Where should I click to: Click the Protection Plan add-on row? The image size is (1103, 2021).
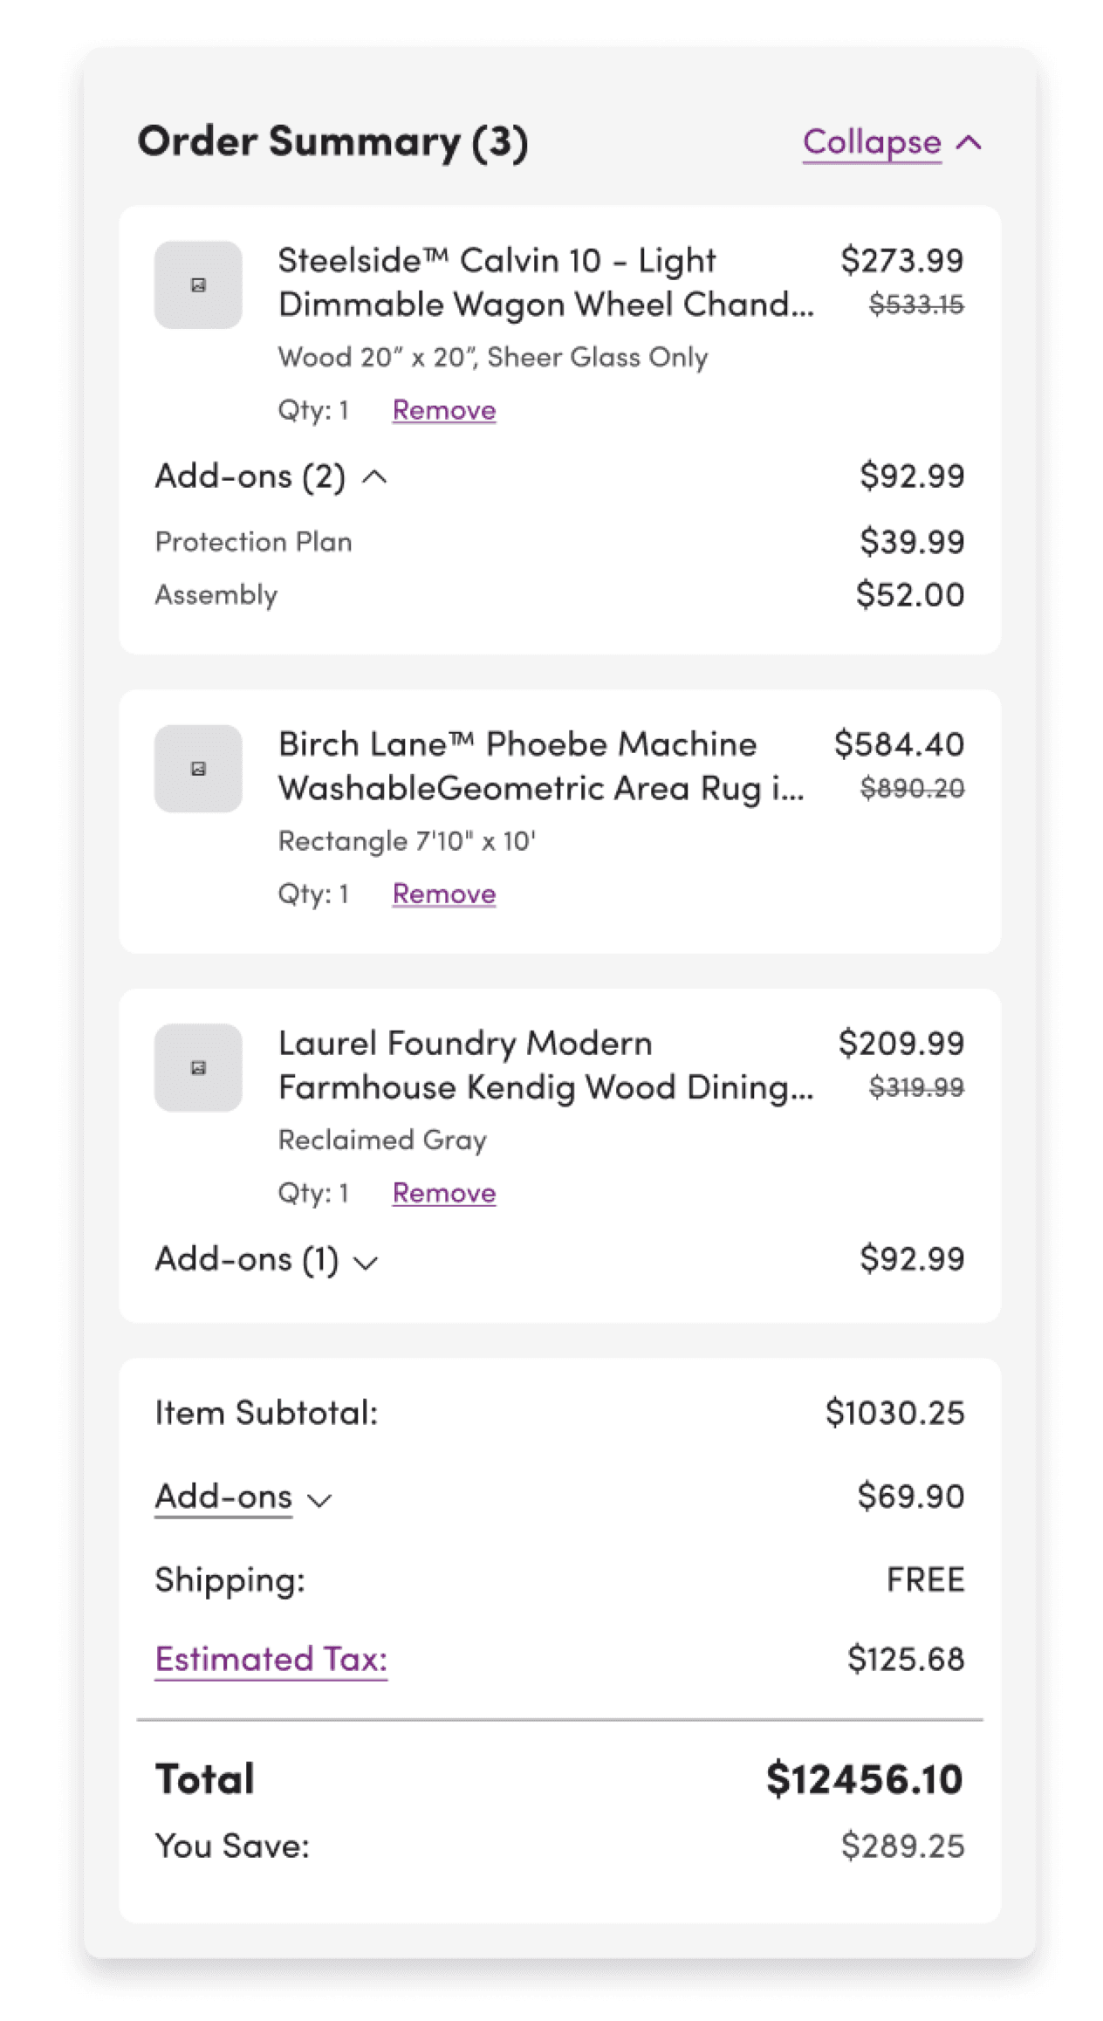click(x=559, y=542)
